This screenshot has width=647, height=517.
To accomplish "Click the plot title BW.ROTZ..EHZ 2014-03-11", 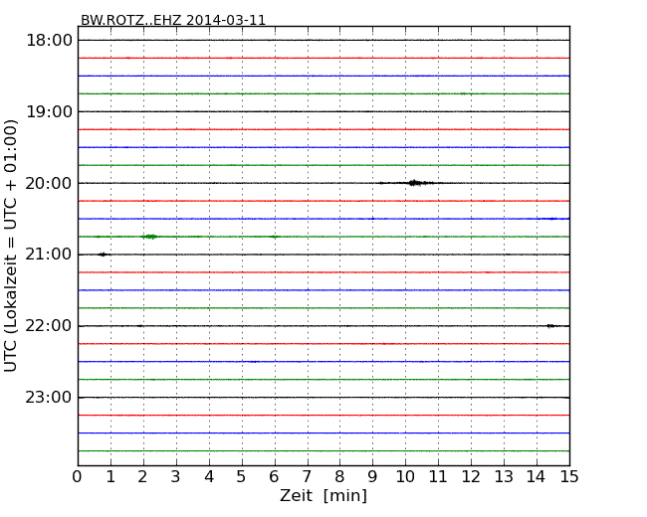I will coord(173,20).
